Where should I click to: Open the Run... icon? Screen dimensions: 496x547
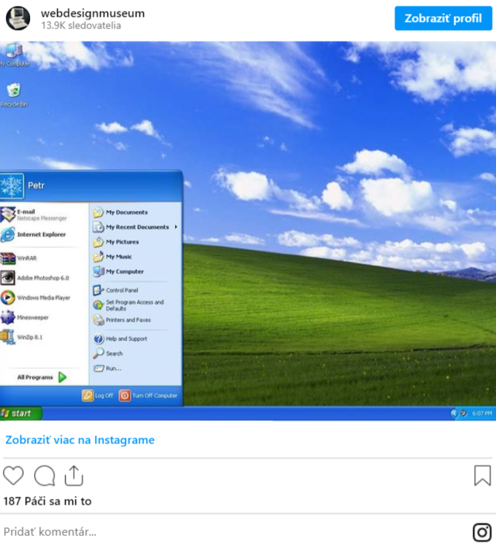[98, 368]
